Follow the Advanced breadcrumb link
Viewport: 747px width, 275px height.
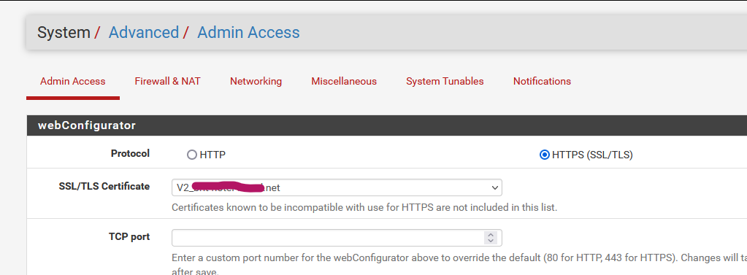(x=144, y=32)
